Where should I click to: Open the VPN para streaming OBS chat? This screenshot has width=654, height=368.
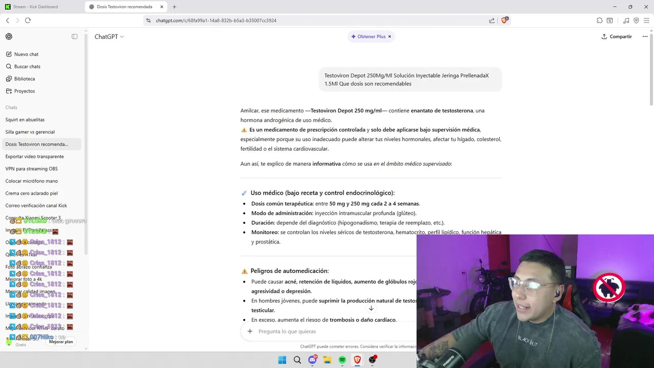pyautogui.click(x=41, y=169)
